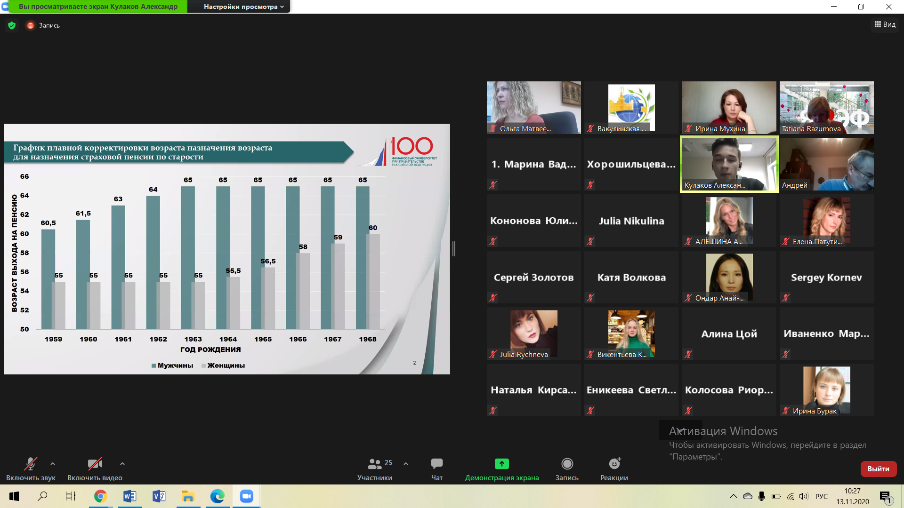The image size is (904, 508).
Task: Open the Чат chat panel
Action: coord(437,469)
